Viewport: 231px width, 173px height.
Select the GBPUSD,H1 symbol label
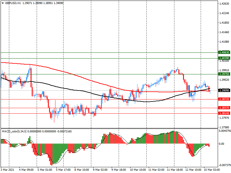pyautogui.click(x=13, y=3)
